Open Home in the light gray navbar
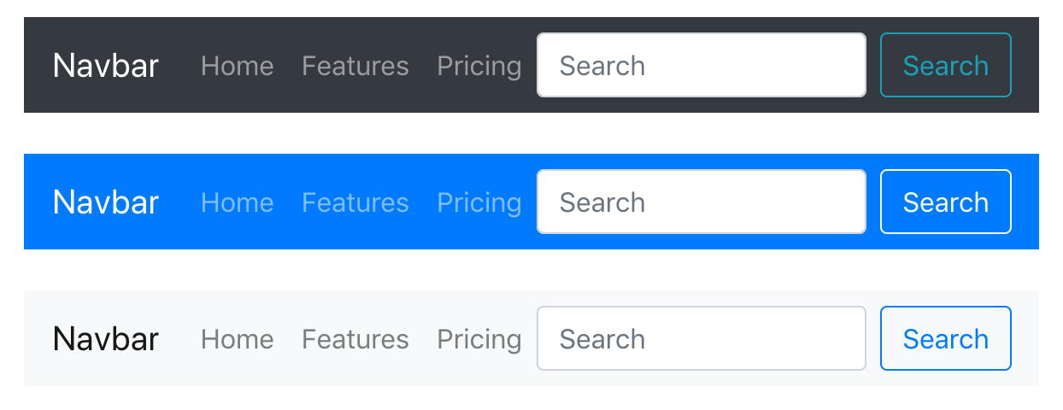 tap(237, 339)
